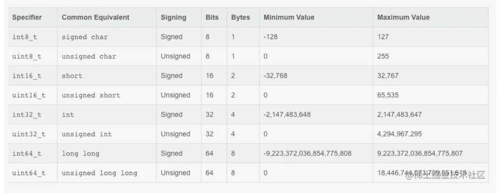
Task: Click the 4,294,967,295 maximum value cell
Action: [400, 134]
